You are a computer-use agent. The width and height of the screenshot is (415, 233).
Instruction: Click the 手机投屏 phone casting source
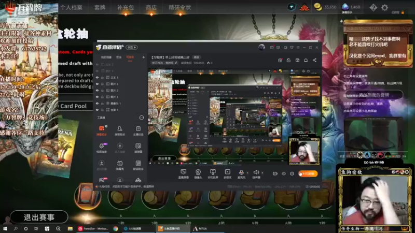213,174
